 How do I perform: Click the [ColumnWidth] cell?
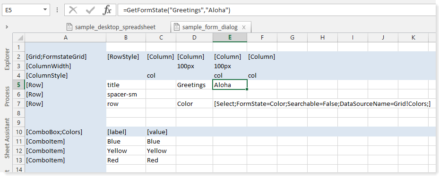[66, 66]
